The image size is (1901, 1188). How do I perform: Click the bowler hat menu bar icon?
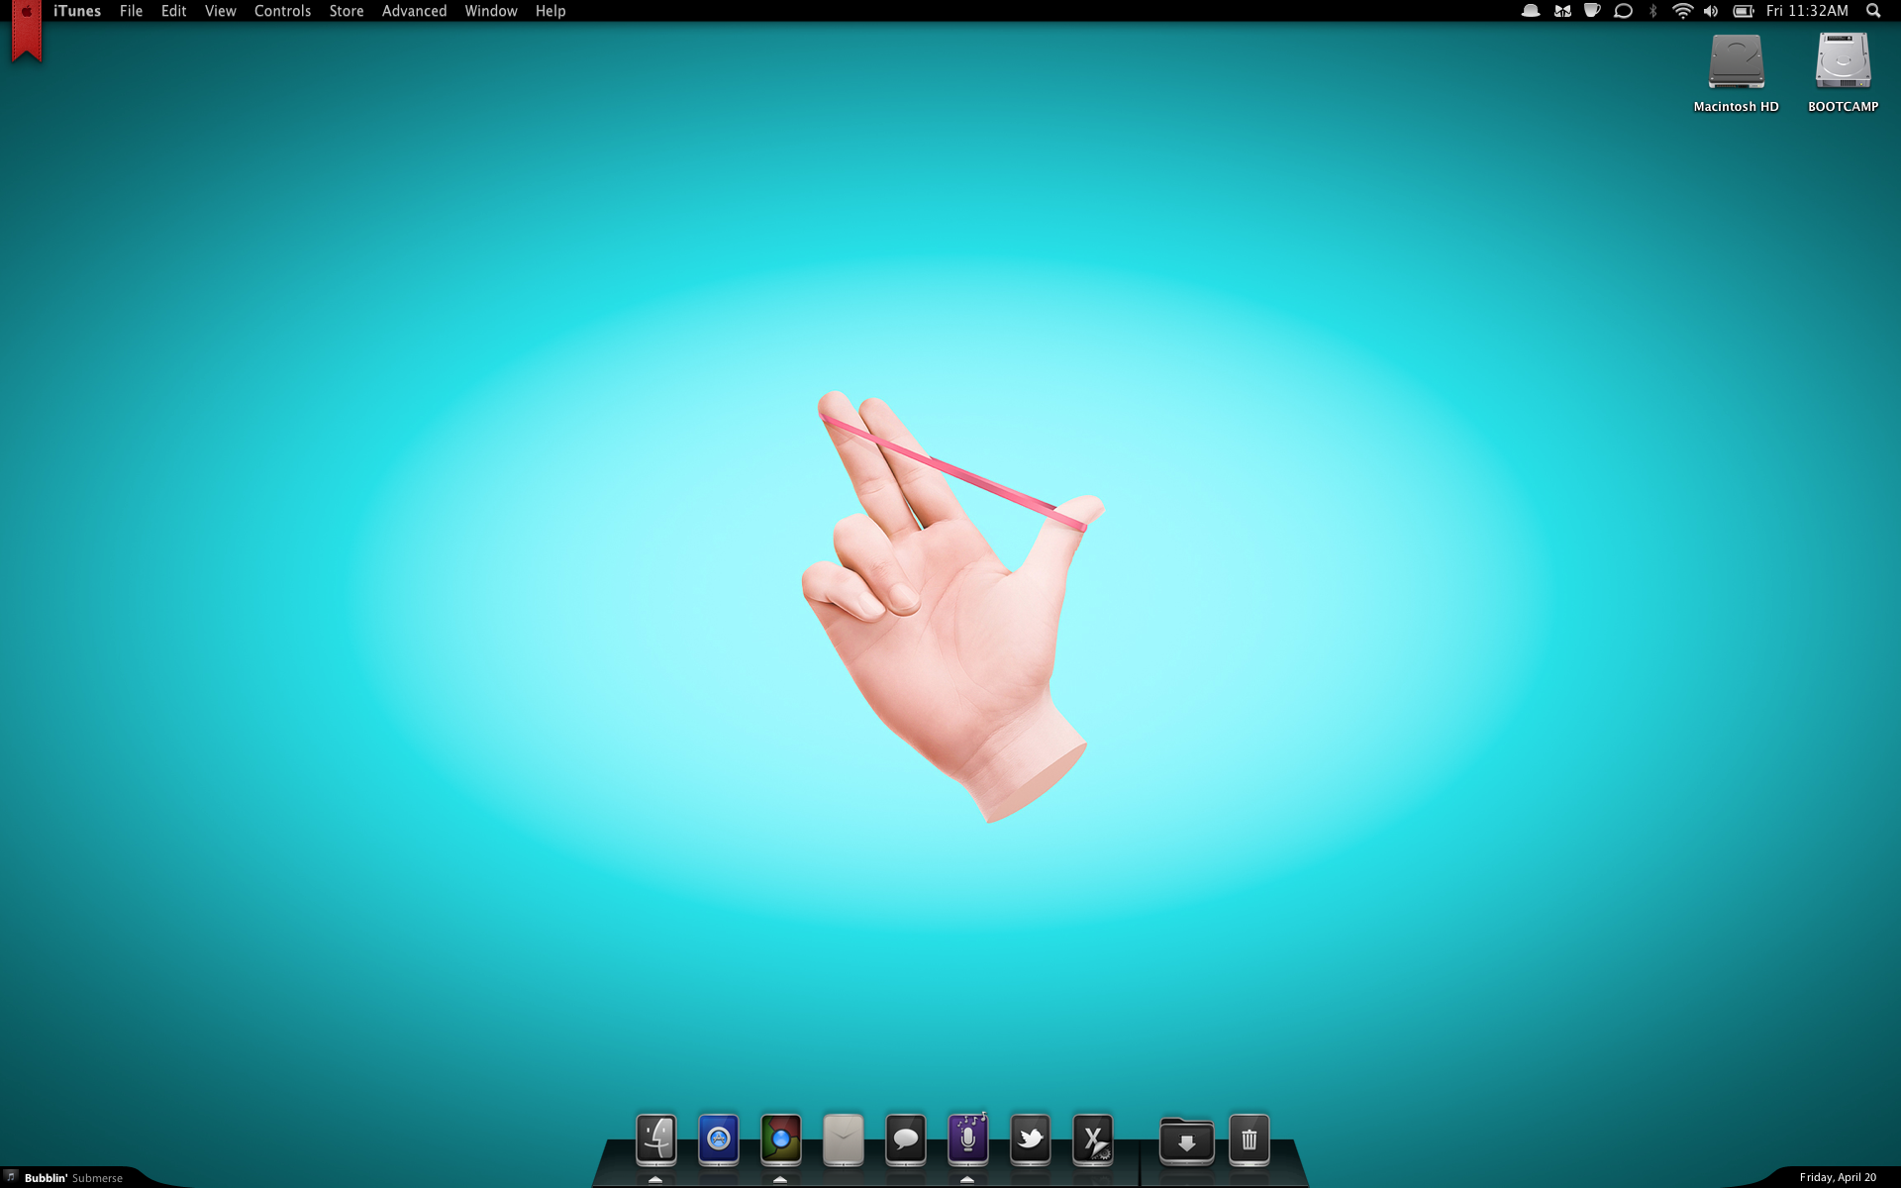(x=1530, y=11)
